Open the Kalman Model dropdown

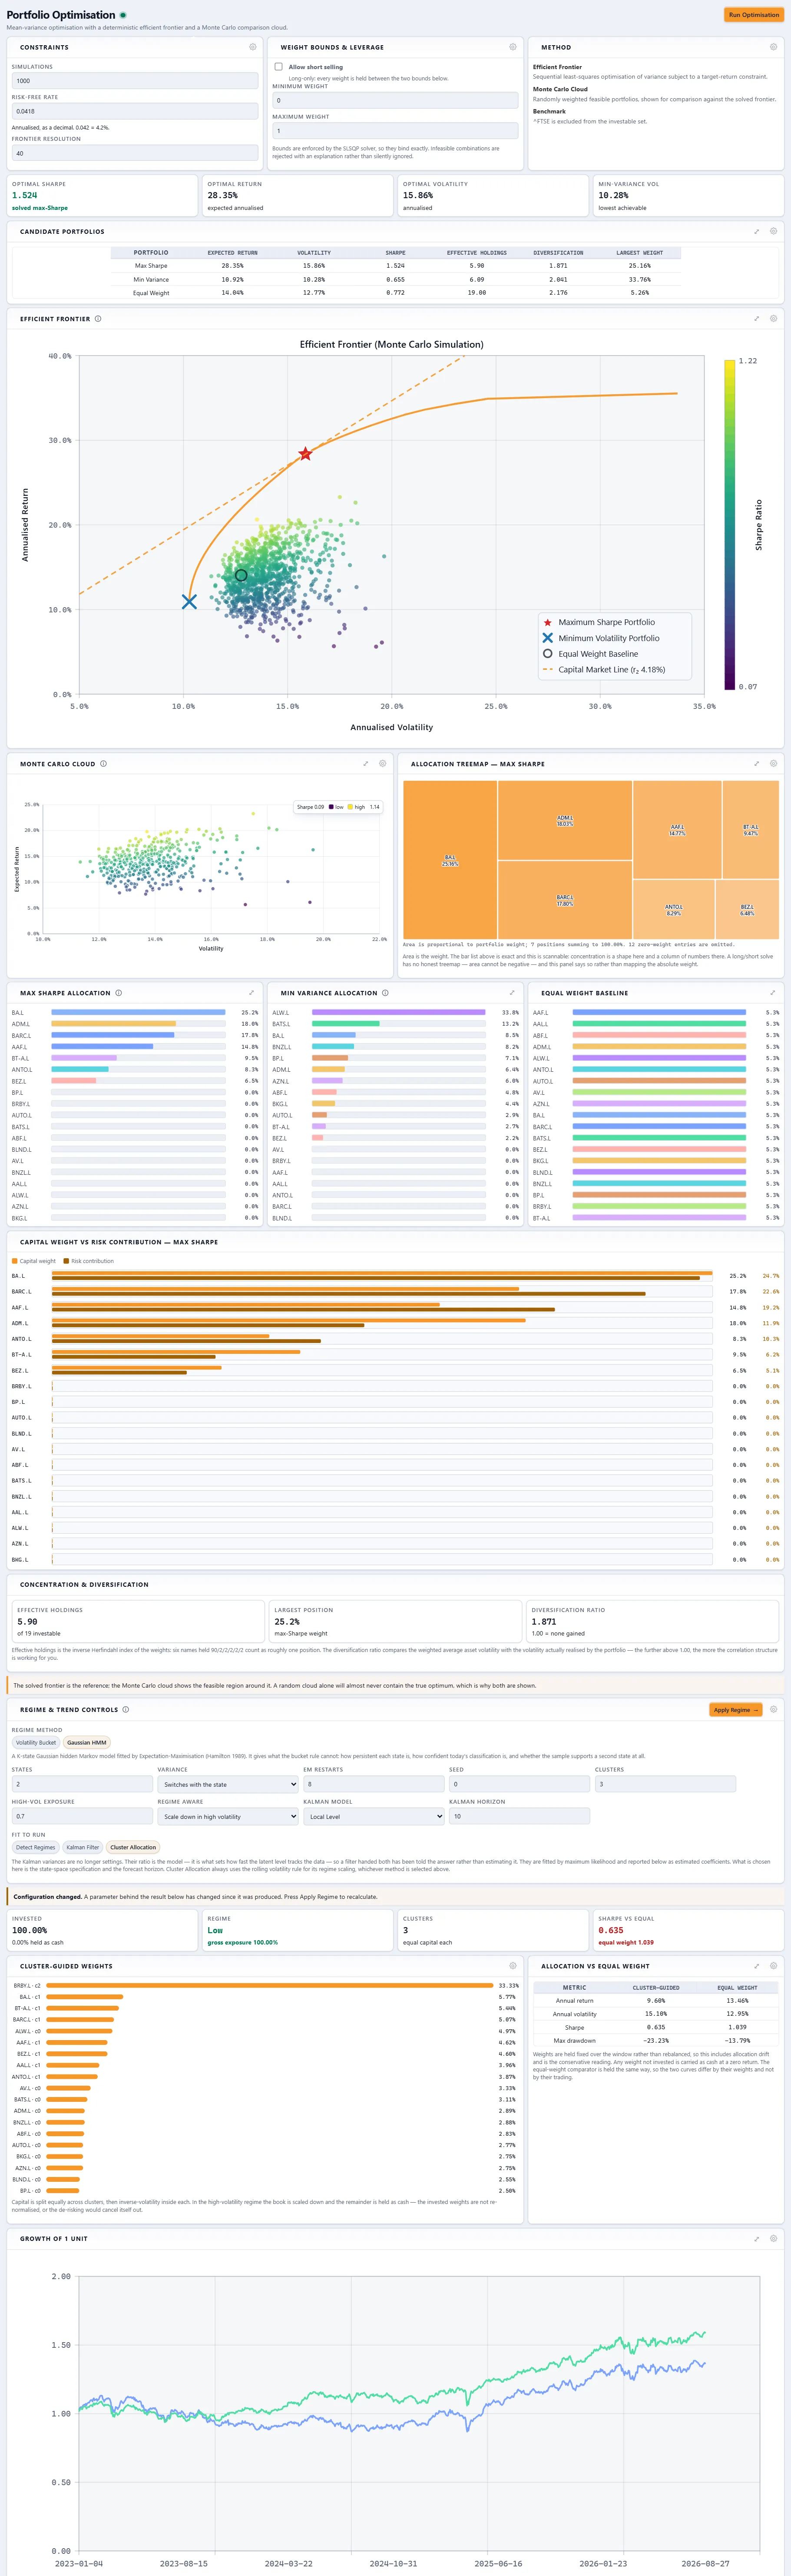click(x=374, y=1816)
